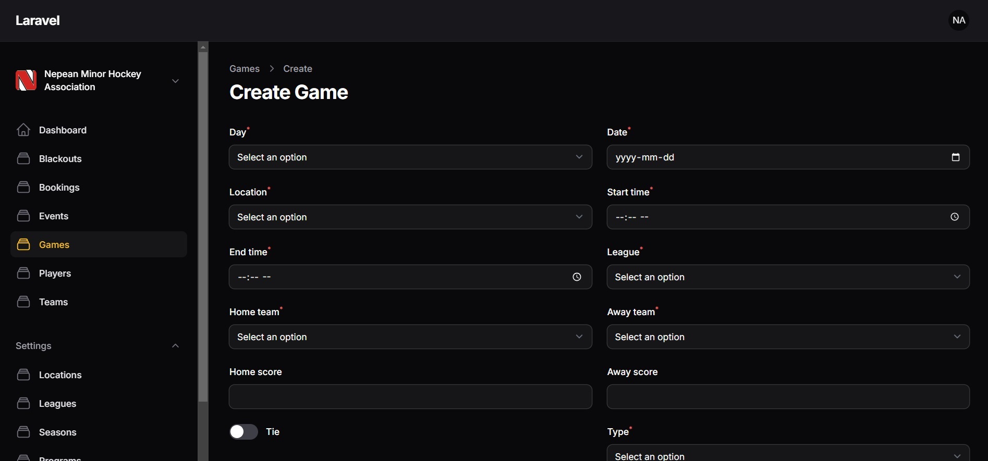The width and height of the screenshot is (988, 461).
Task: Click the Locations sidebar icon
Action: (23, 375)
